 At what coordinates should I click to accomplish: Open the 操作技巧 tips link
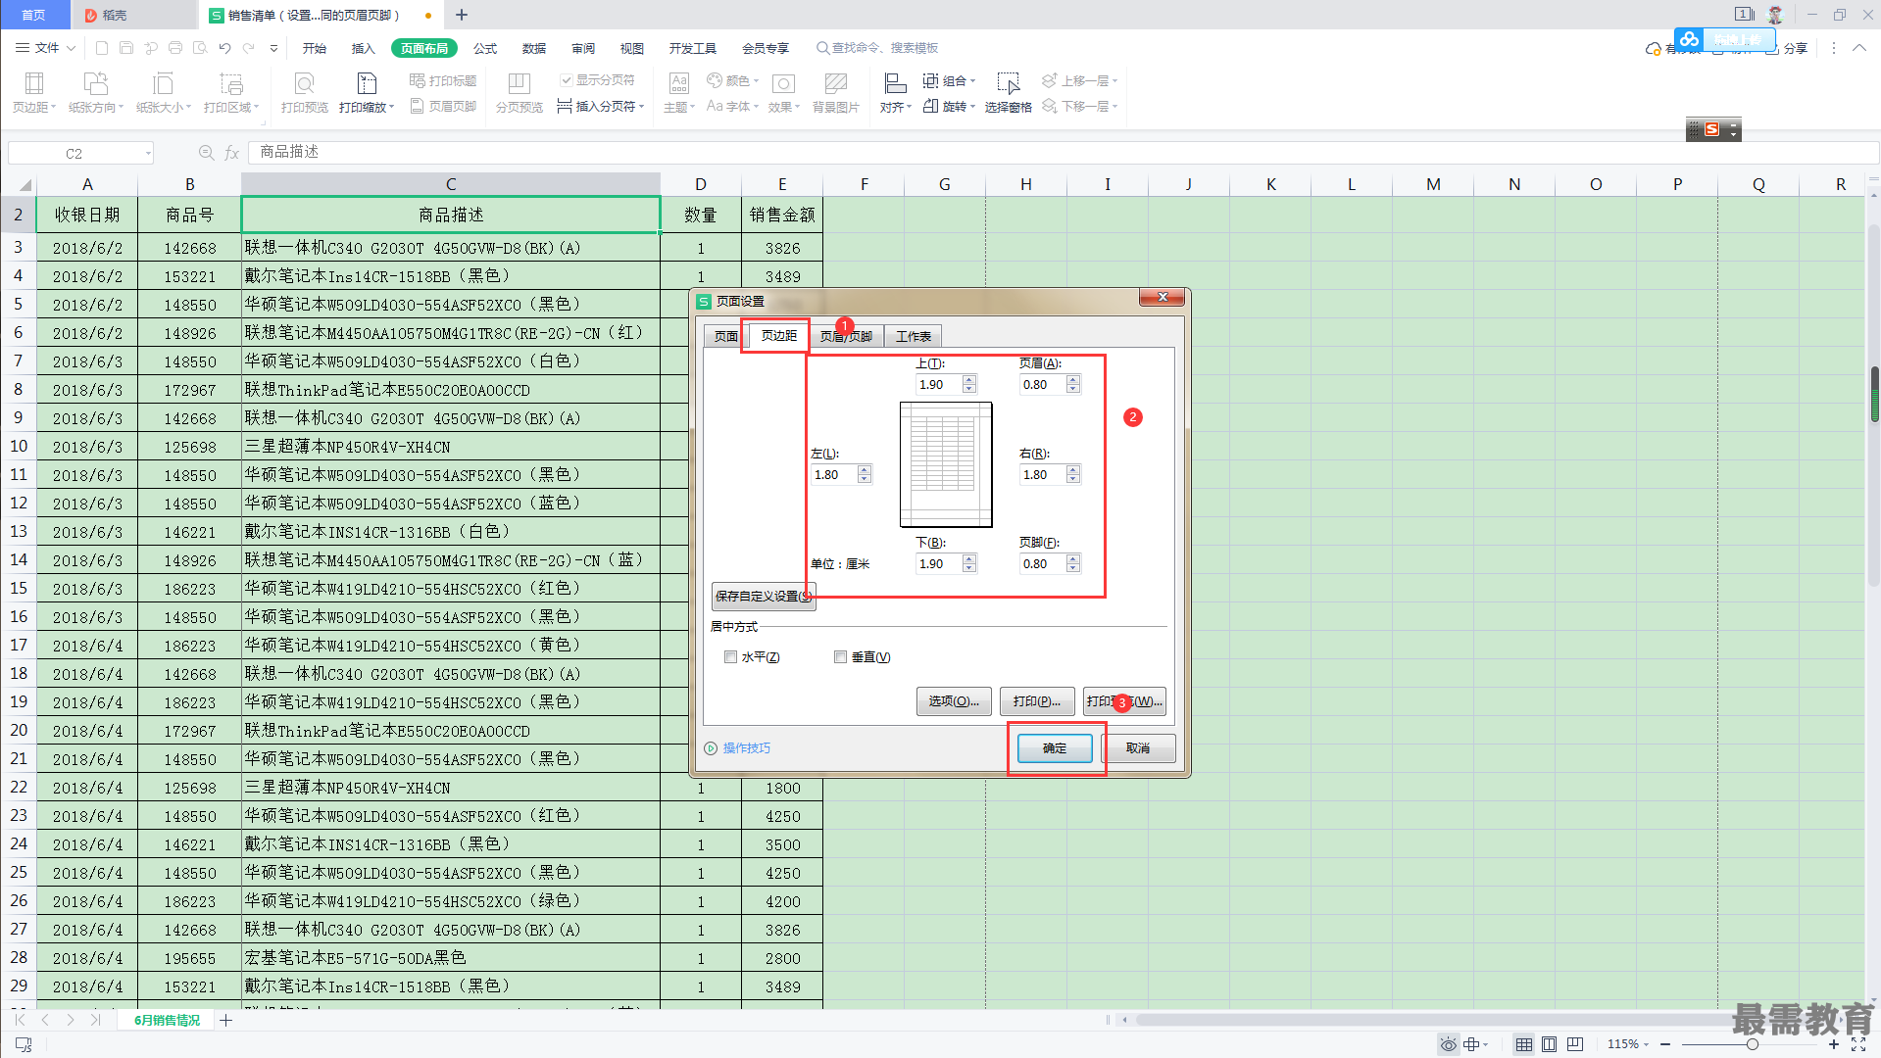747,748
